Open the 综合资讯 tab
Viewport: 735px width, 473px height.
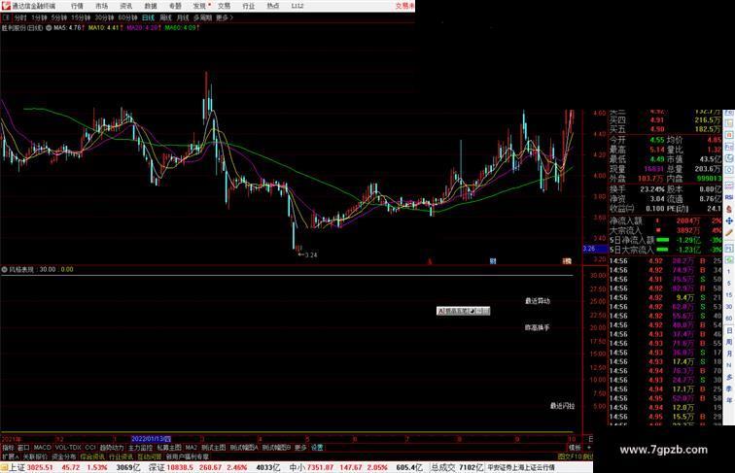(92, 456)
